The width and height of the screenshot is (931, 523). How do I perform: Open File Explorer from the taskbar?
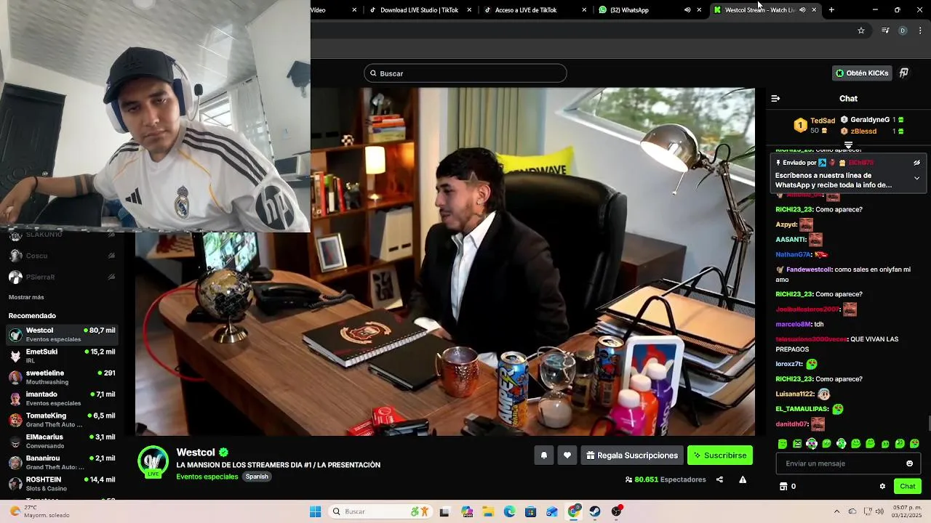point(488,511)
